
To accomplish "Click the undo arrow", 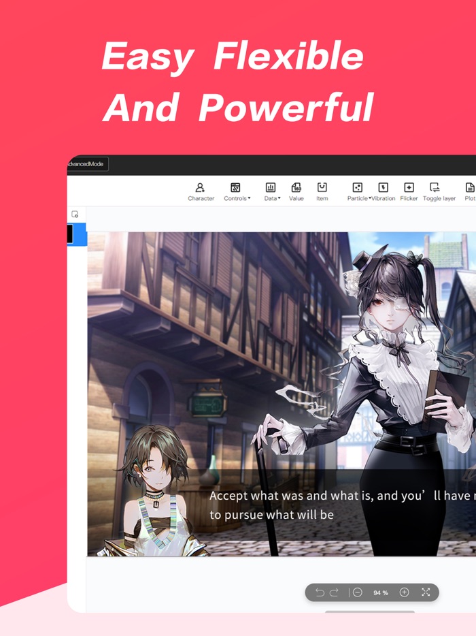I will pyautogui.click(x=320, y=592).
